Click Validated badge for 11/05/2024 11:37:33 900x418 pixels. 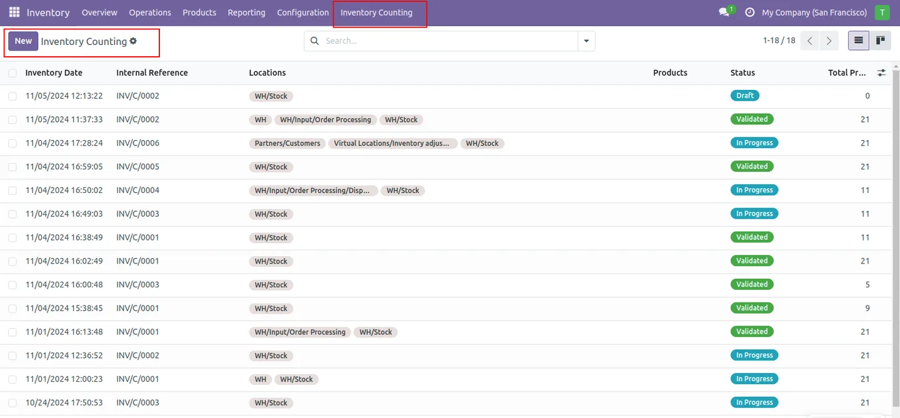tap(752, 119)
